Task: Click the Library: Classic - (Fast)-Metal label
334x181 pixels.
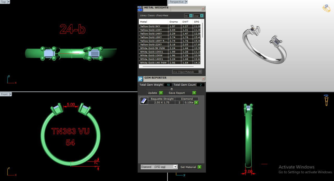Action: pos(154,16)
